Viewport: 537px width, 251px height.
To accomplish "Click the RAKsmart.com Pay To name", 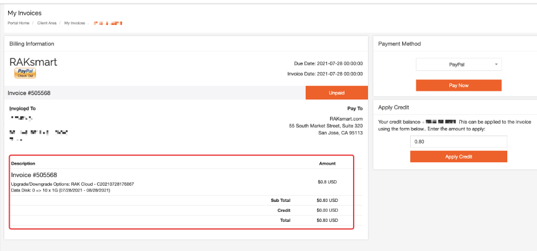I will [346, 118].
